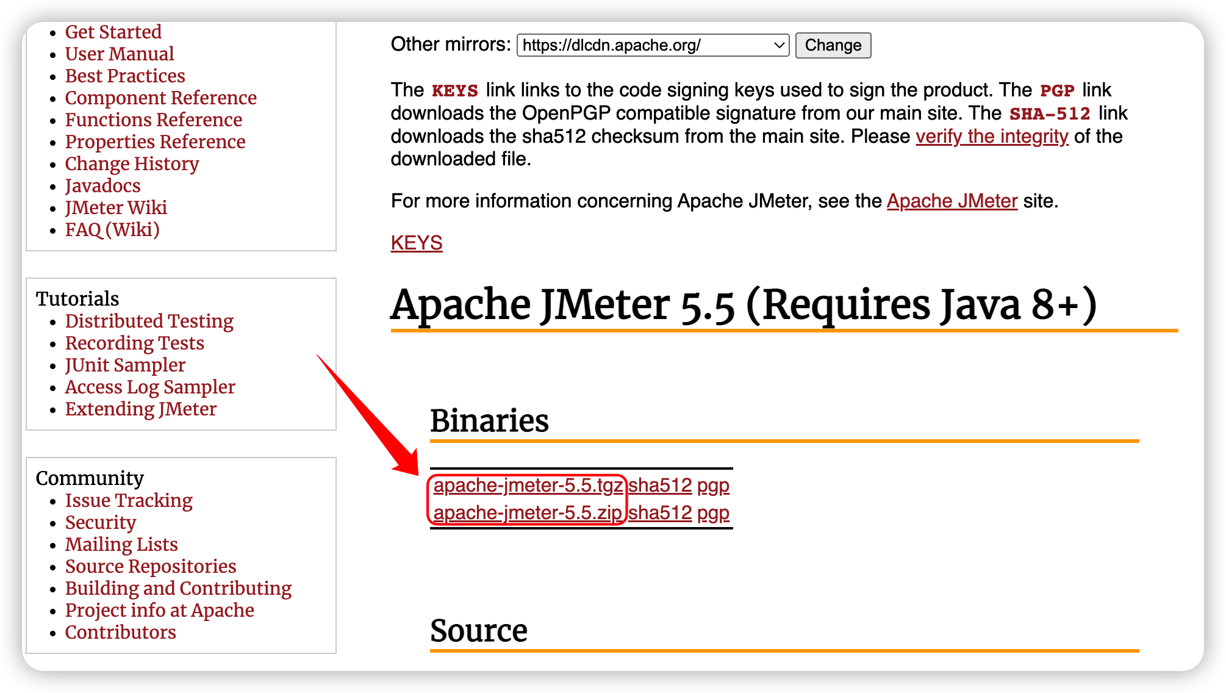Go to Distributed Testing tutorial
The width and height of the screenshot is (1226, 693).
[149, 321]
